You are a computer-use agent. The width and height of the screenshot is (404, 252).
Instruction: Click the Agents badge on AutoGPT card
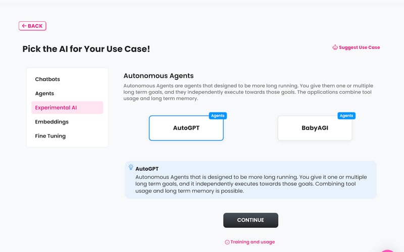point(218,116)
